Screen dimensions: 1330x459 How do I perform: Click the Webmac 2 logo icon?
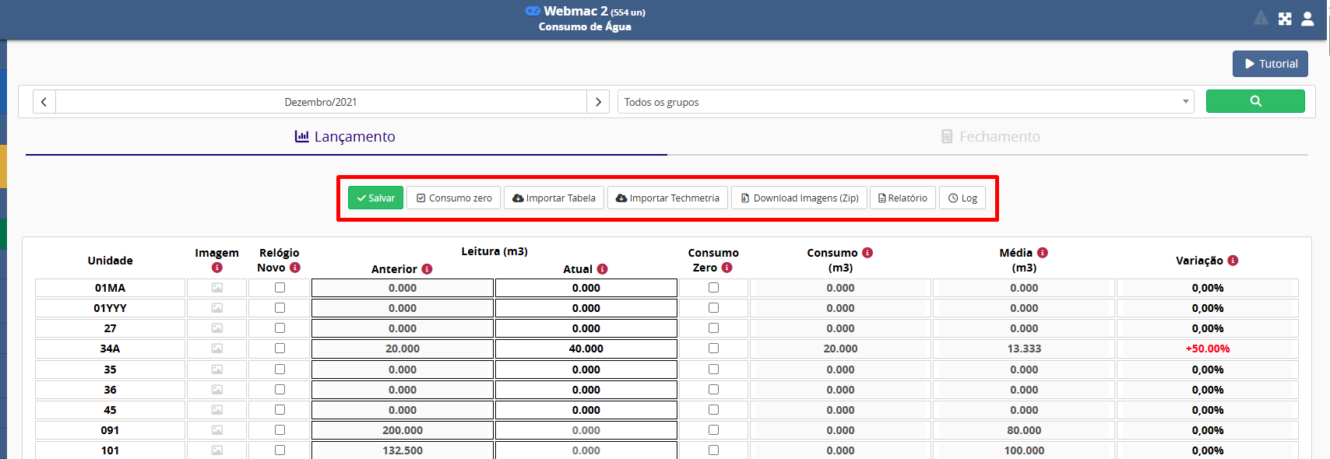533,11
